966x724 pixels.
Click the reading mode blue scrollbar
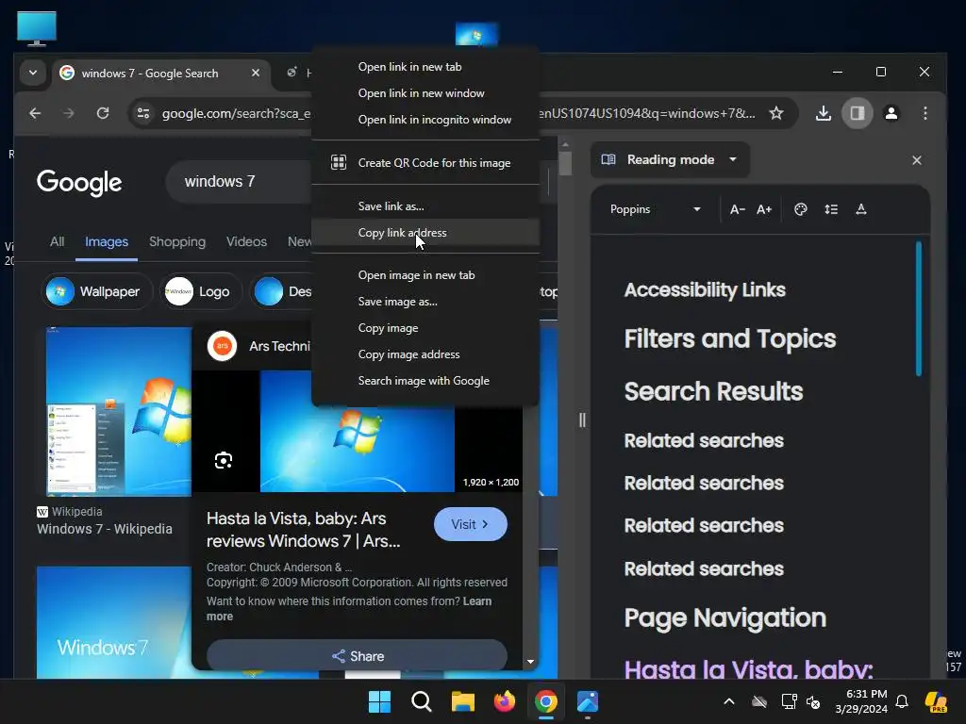pyautogui.click(x=919, y=308)
